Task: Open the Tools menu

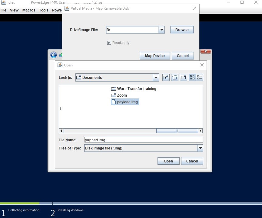Action: (x=44, y=10)
